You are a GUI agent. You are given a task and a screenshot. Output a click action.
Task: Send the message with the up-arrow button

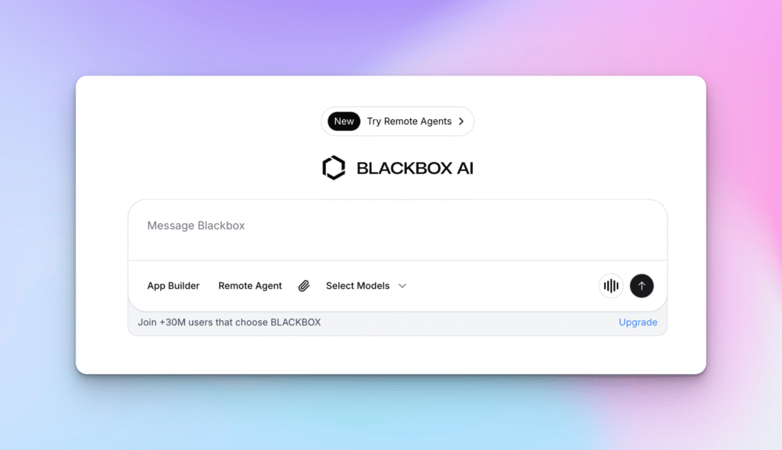(641, 286)
